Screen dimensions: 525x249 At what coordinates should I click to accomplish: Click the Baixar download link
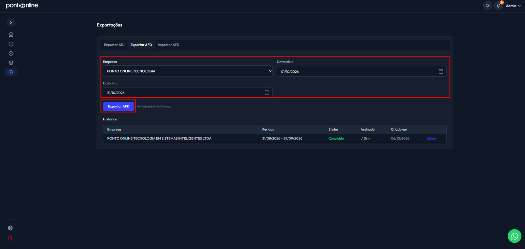431,139
